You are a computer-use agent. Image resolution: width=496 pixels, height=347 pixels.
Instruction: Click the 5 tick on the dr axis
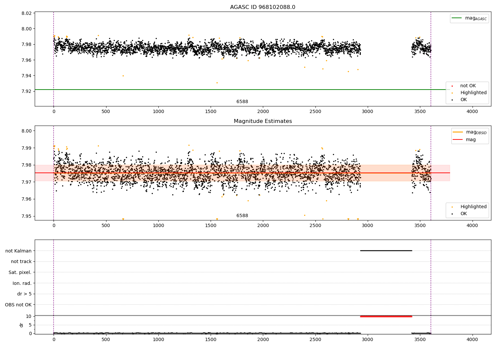pyautogui.click(x=30, y=325)
